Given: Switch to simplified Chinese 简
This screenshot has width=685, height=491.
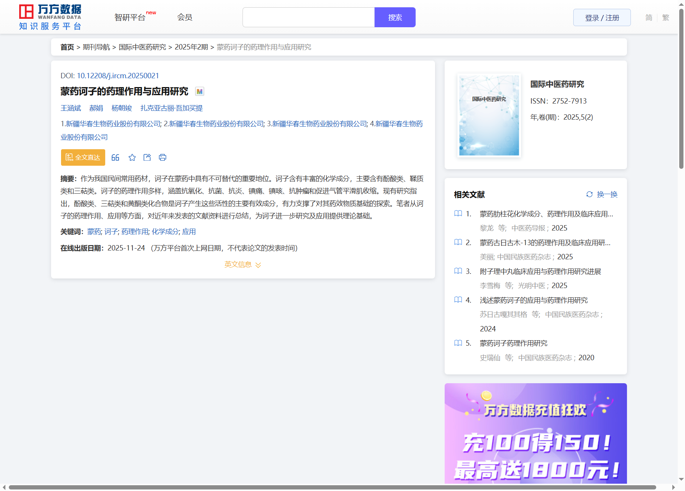Looking at the screenshot, I should (x=649, y=17).
